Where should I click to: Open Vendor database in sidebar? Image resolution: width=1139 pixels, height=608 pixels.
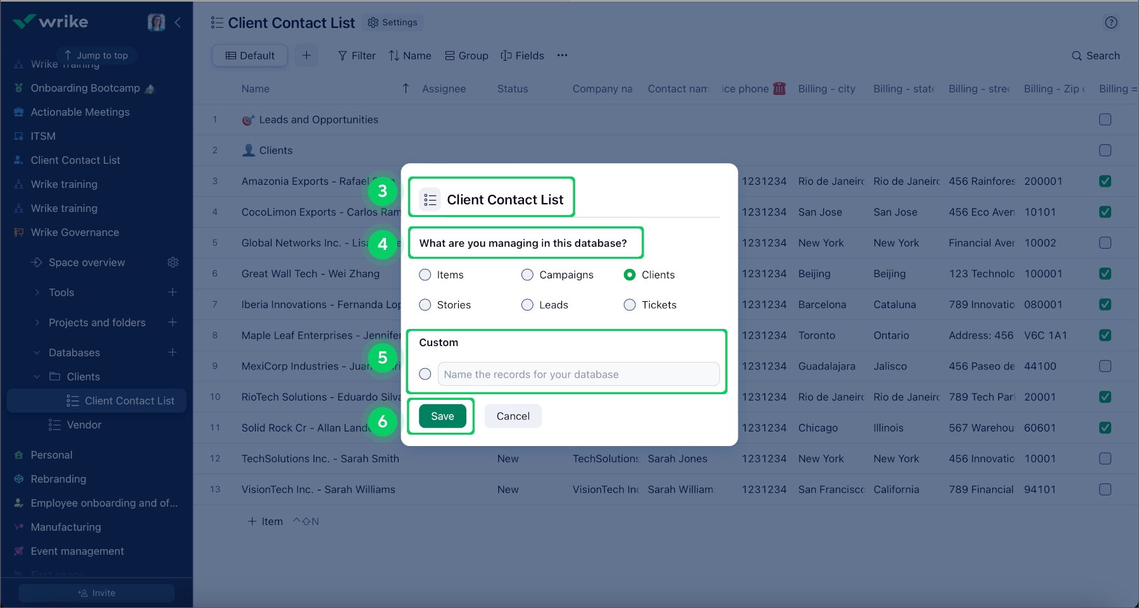(84, 425)
